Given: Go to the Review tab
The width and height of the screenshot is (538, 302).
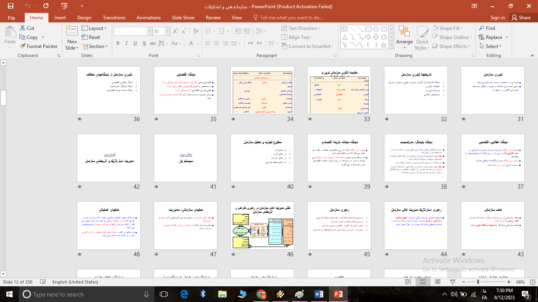Looking at the screenshot, I should [213, 18].
